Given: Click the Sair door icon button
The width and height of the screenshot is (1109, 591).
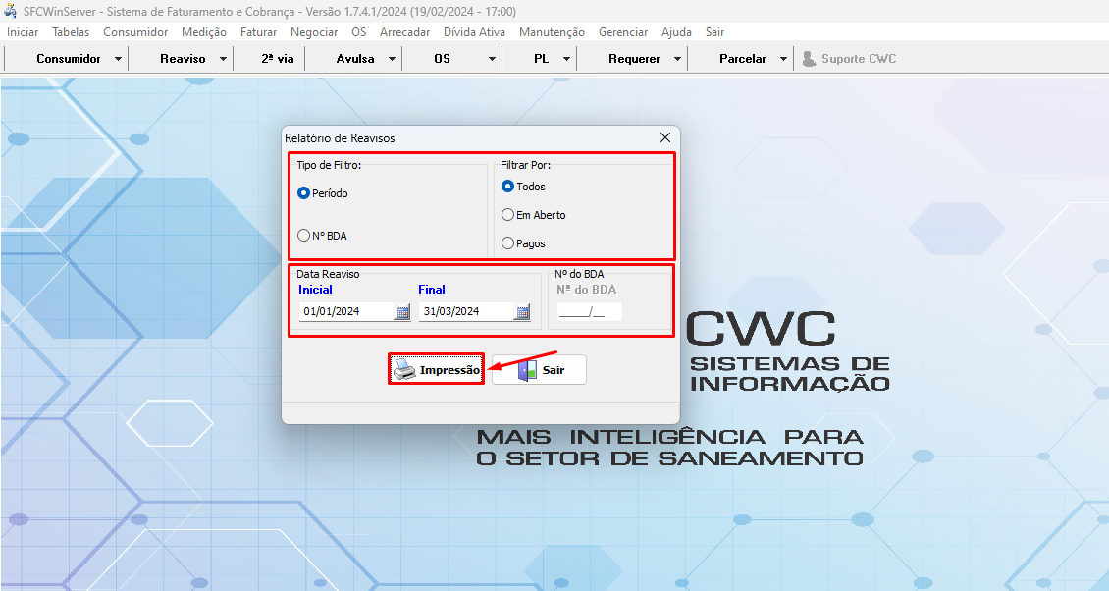Looking at the screenshot, I should (539, 370).
